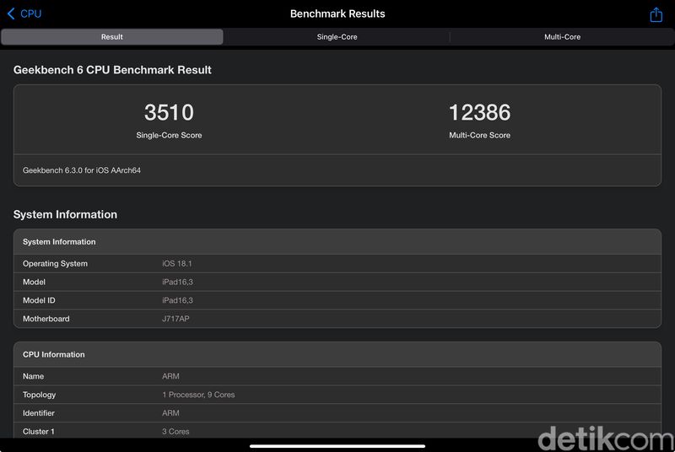675x452 pixels.
Task: Tap the Geekbench 6.3.0 for iOS AArch64 text
Action: pos(82,170)
